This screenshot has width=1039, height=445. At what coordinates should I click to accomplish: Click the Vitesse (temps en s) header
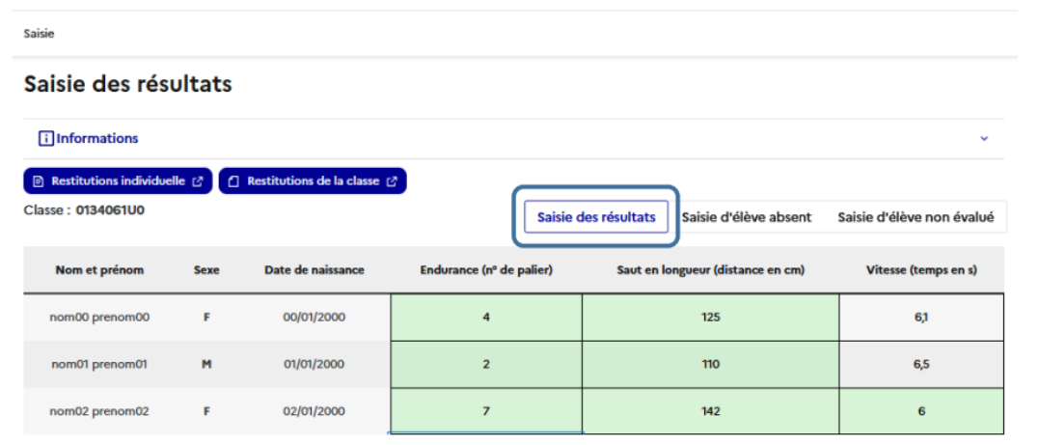click(921, 270)
